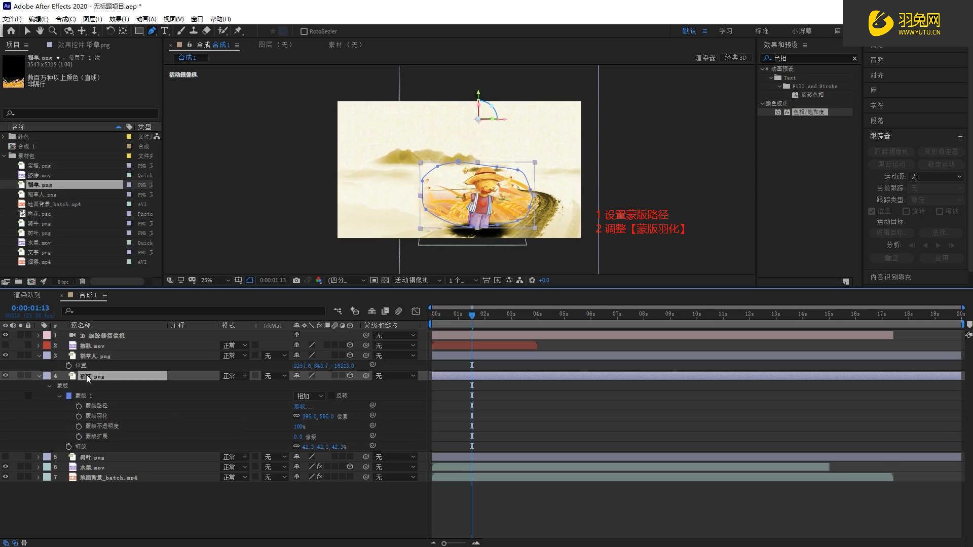This screenshot has height=547, width=973.
Task: Open the 效果(T) menu
Action: point(119,19)
